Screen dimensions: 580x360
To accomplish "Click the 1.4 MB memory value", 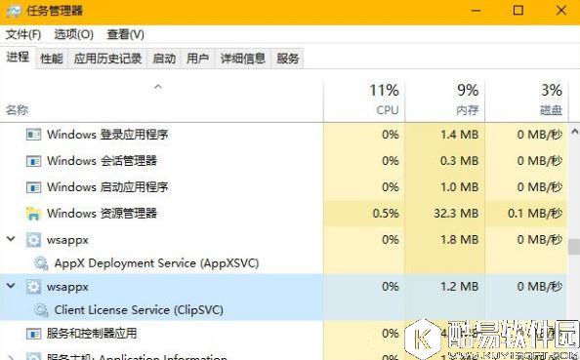I will click(460, 135).
